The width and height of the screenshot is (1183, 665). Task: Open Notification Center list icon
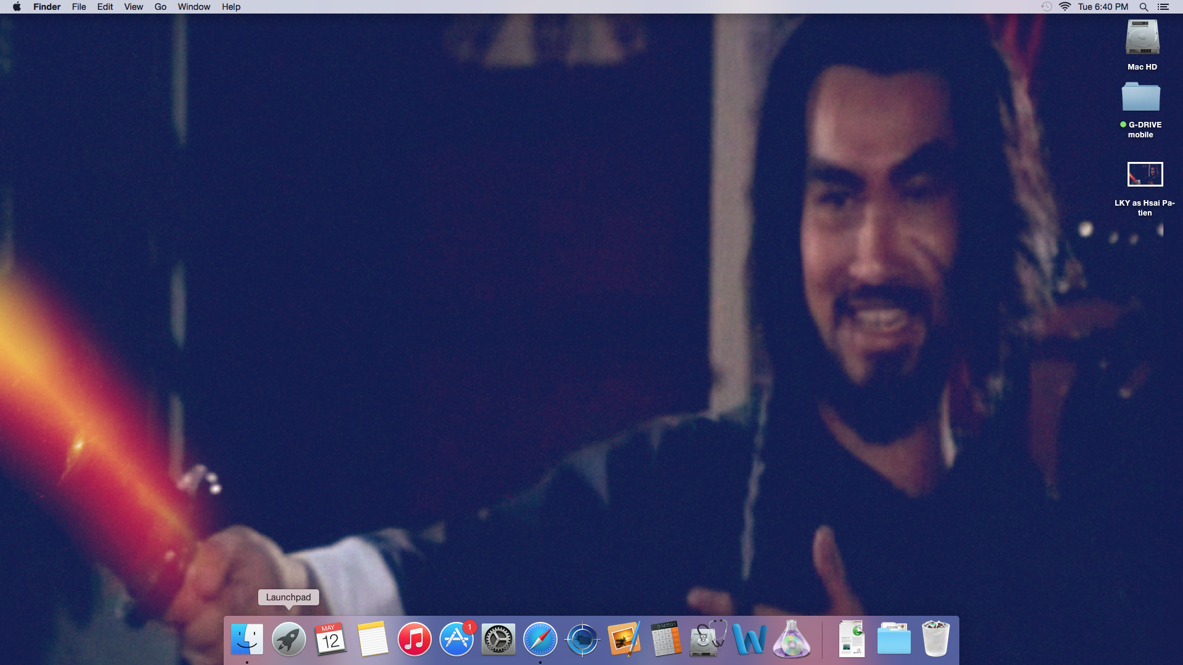[1163, 7]
